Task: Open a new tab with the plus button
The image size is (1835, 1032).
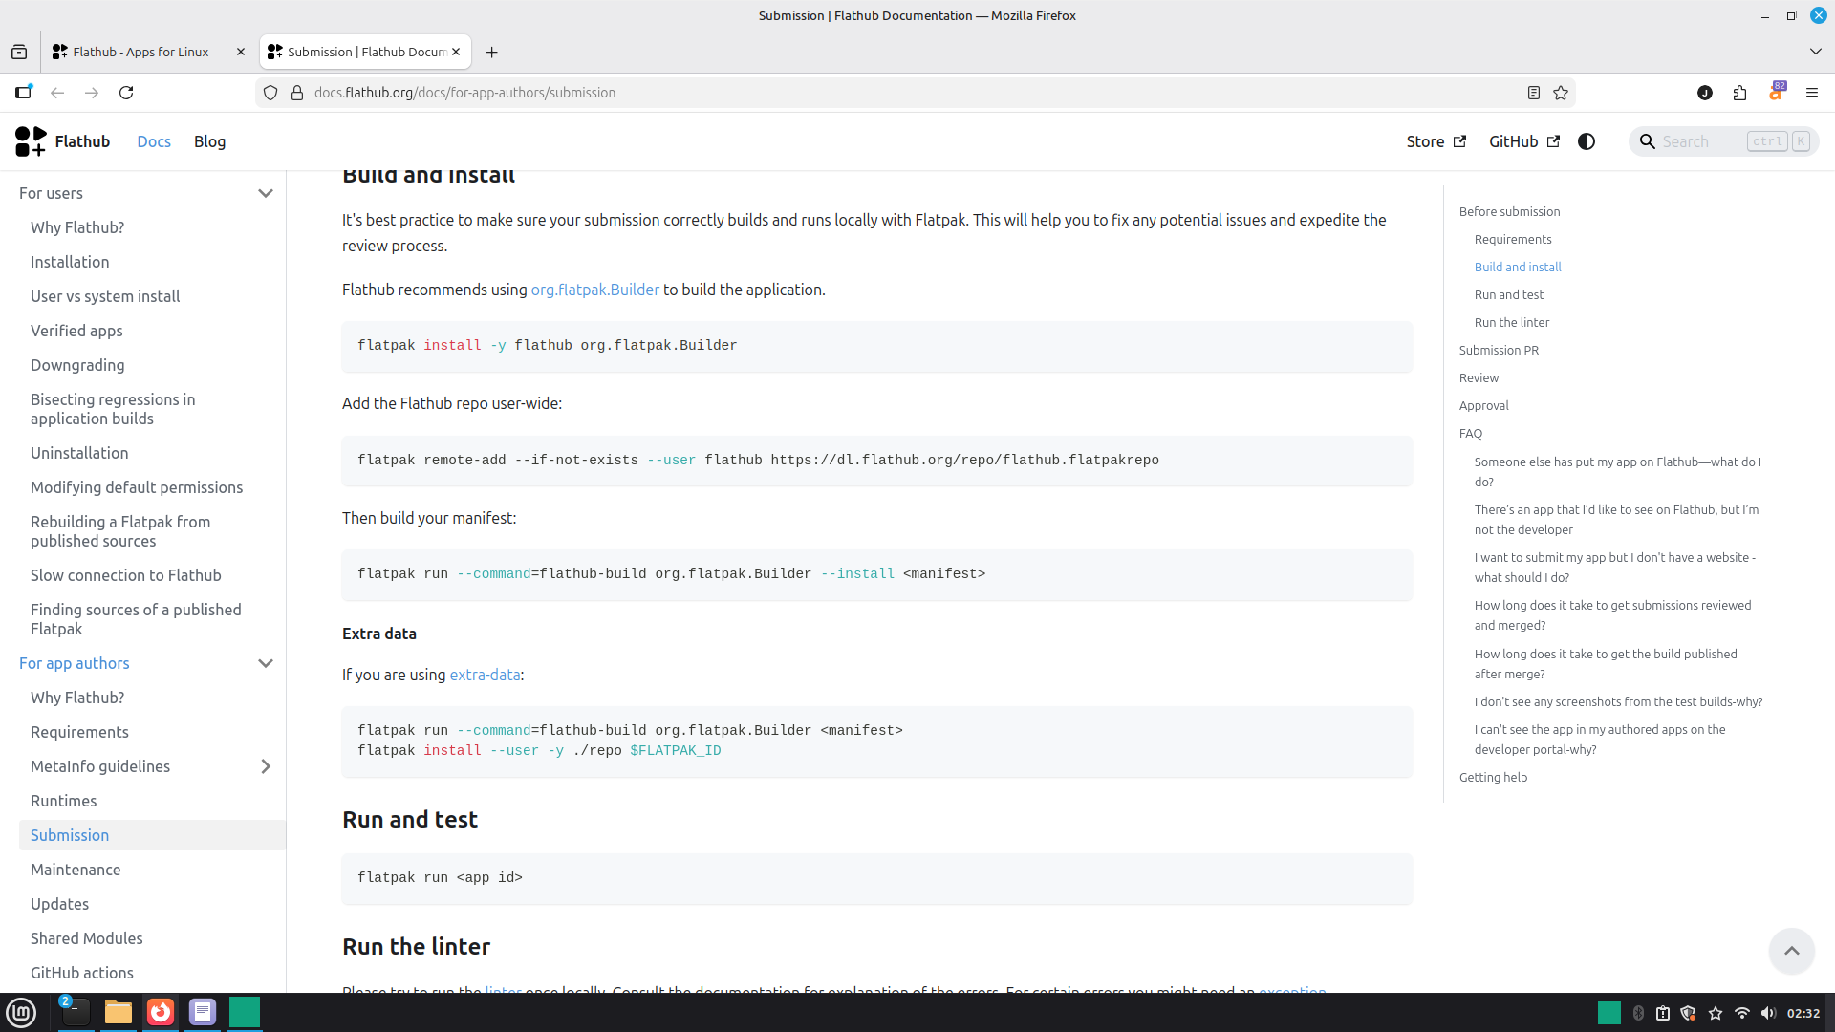Action: tap(491, 52)
